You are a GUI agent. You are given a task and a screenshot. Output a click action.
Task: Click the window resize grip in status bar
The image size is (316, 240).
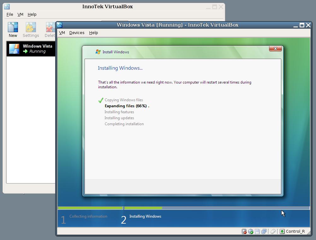(x=308, y=232)
